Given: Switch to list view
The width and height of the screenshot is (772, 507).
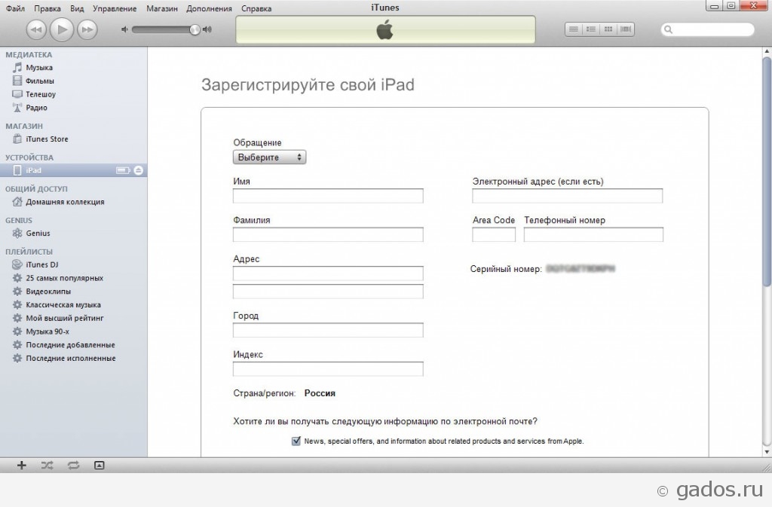Looking at the screenshot, I should tap(574, 29).
